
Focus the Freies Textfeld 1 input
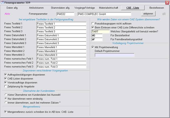(61, 24)
